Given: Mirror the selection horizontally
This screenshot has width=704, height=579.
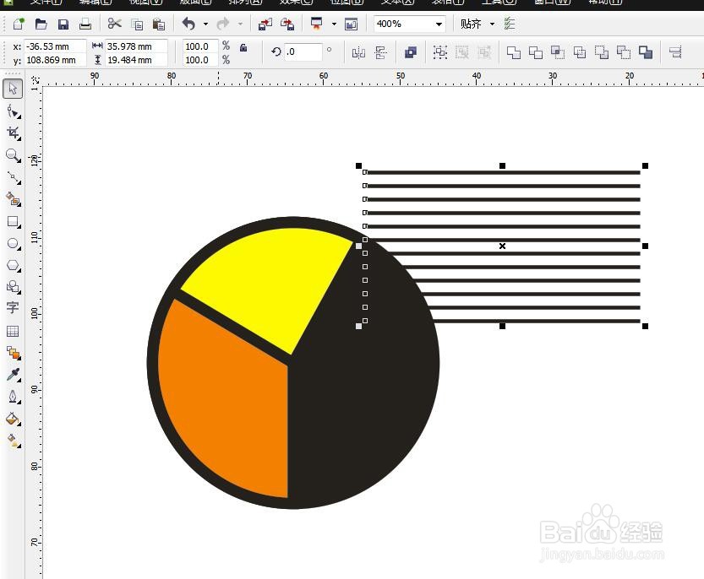Looking at the screenshot, I should (x=358, y=53).
